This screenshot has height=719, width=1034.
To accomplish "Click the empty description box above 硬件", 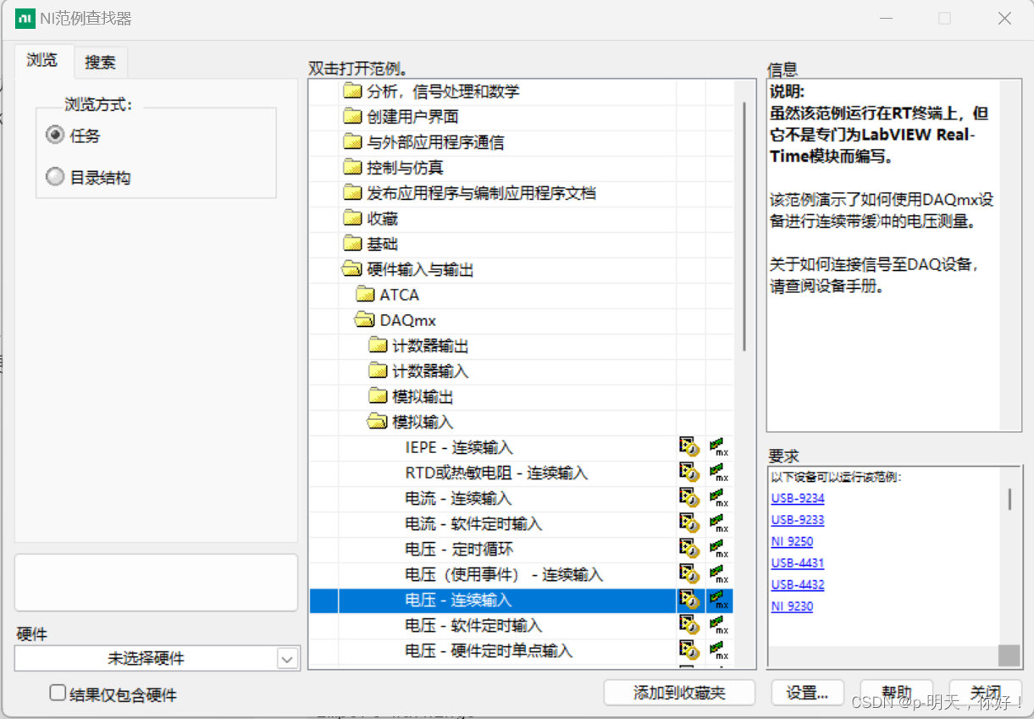I will 157,583.
